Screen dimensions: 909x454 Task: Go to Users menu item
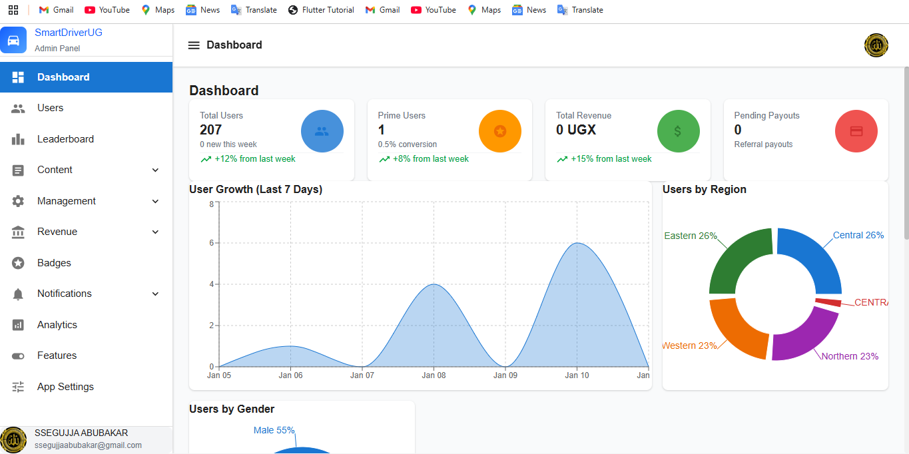tap(87, 109)
